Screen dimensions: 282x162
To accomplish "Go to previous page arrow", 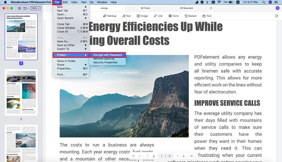I will pos(177,156).
